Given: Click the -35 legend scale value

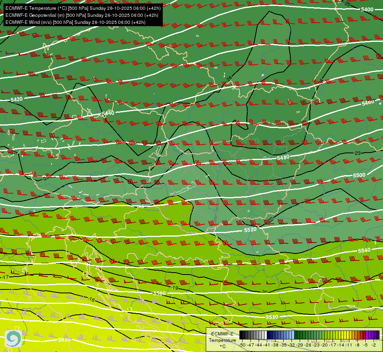Looking at the screenshot, I should click(283, 345).
